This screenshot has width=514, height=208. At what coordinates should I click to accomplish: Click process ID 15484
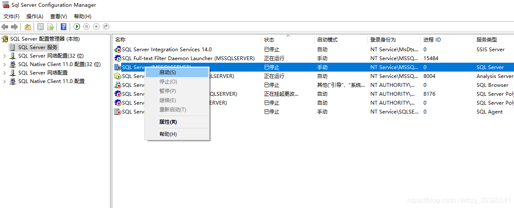[x=431, y=58]
